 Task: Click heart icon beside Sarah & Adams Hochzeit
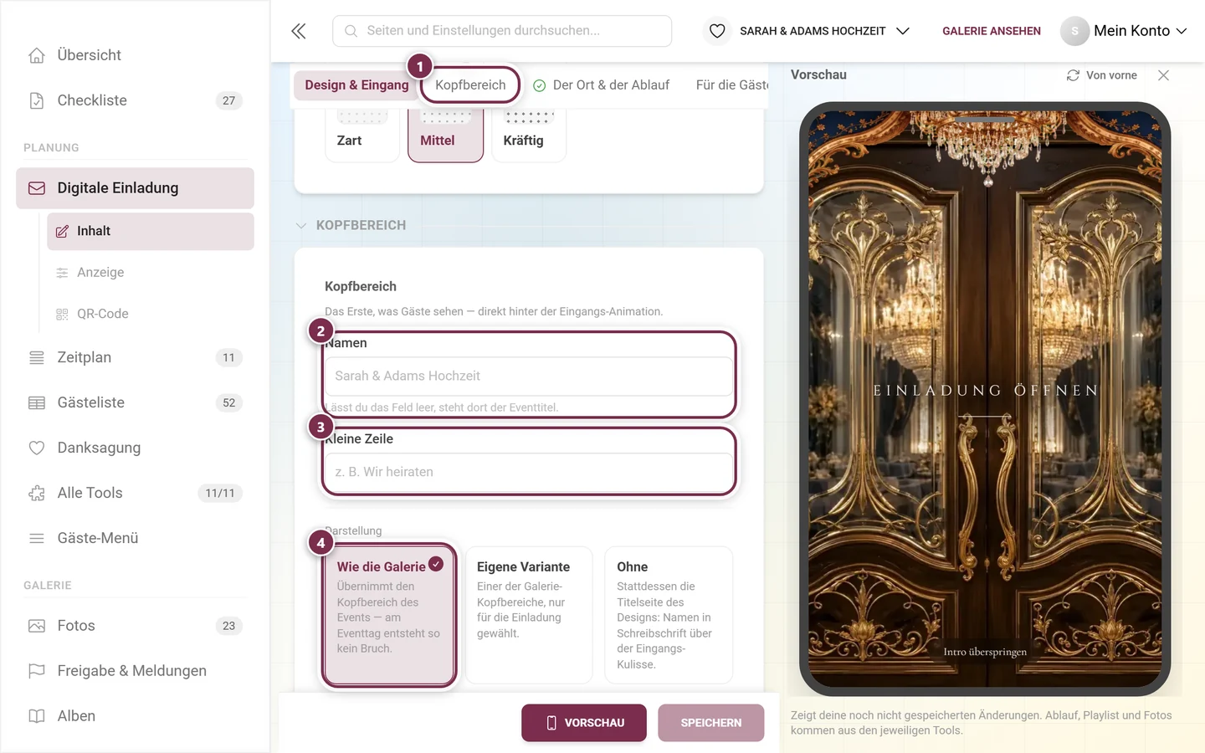pyautogui.click(x=717, y=31)
